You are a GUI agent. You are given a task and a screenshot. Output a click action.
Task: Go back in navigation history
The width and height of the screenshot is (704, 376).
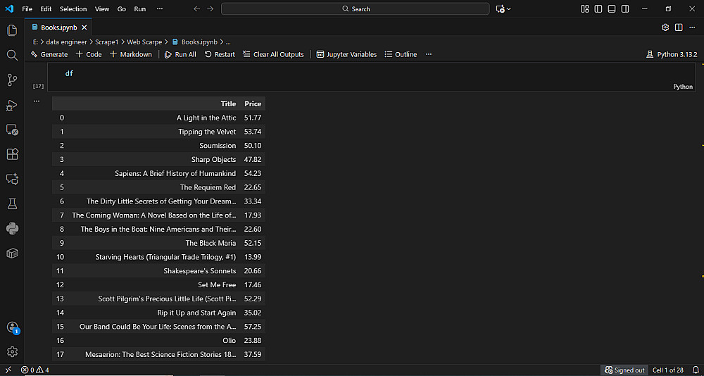[196, 9]
